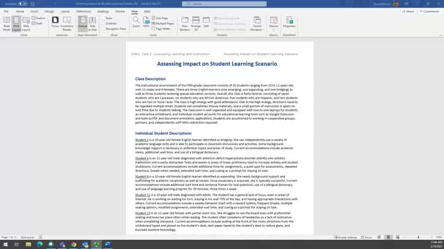Enable the Ruler checkbox

tap(103, 18)
